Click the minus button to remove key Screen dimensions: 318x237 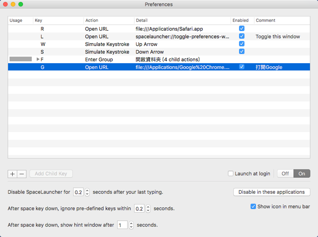click(x=22, y=173)
